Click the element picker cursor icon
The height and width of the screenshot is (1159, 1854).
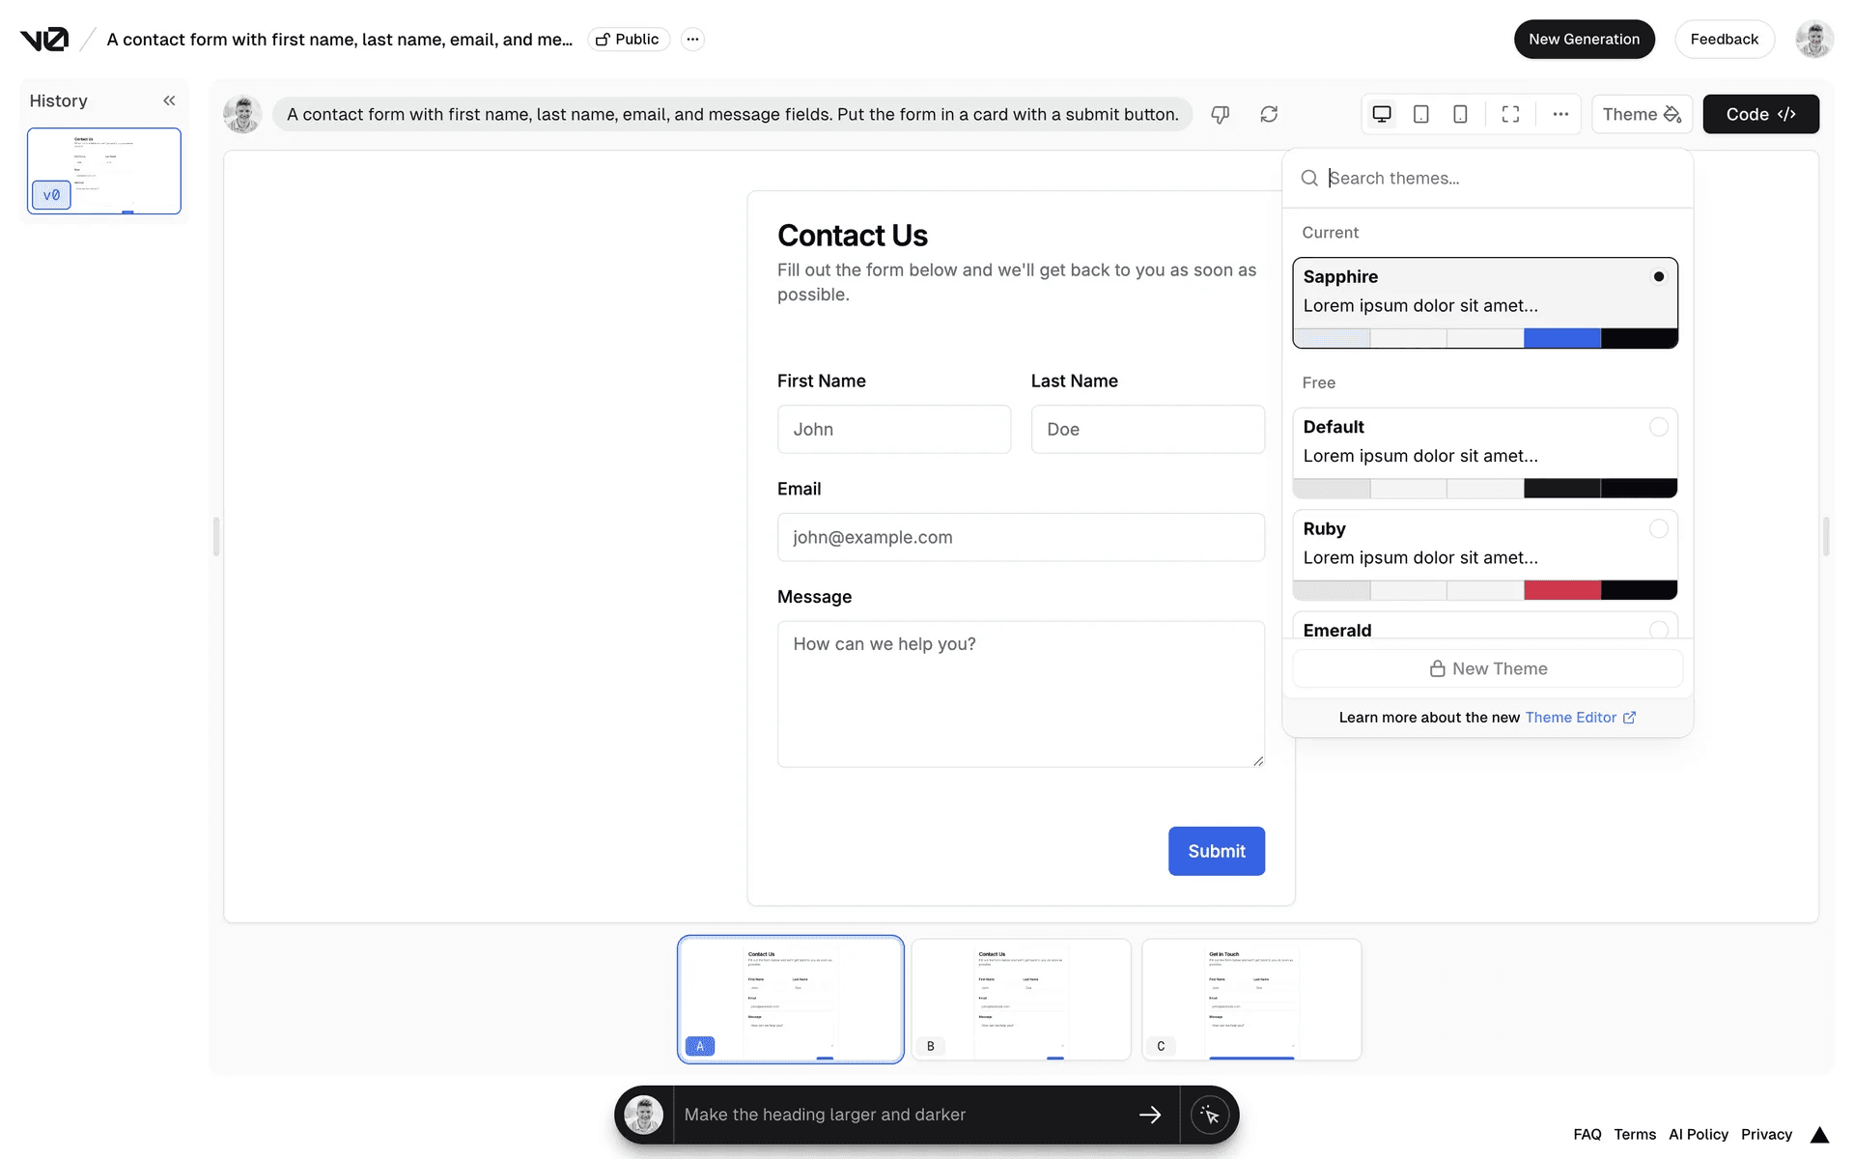pyautogui.click(x=1210, y=1115)
